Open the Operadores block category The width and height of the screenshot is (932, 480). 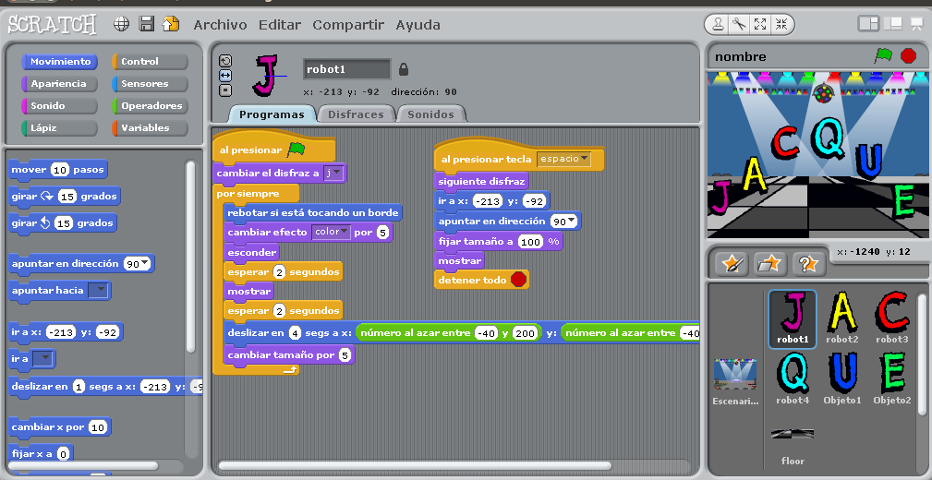[150, 106]
